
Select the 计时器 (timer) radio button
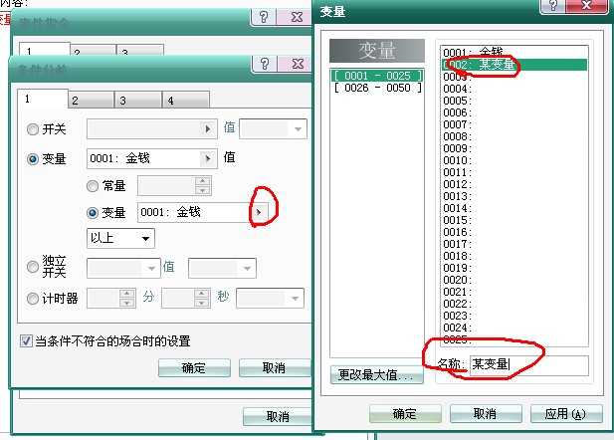pos(33,299)
